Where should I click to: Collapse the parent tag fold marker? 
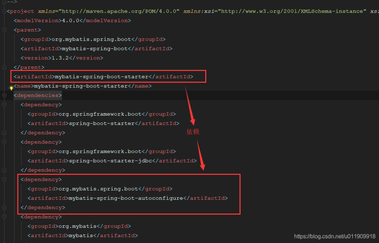click(4, 30)
